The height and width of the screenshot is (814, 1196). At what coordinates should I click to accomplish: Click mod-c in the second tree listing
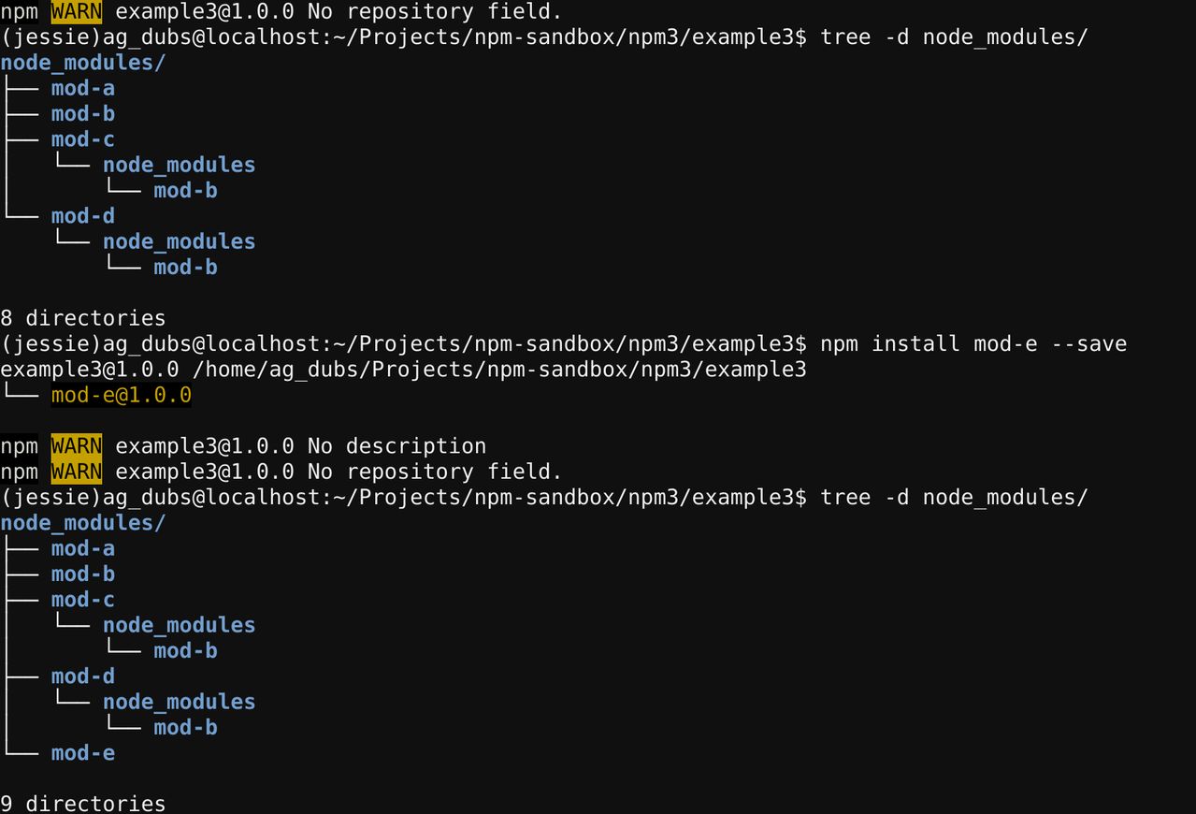[83, 599]
